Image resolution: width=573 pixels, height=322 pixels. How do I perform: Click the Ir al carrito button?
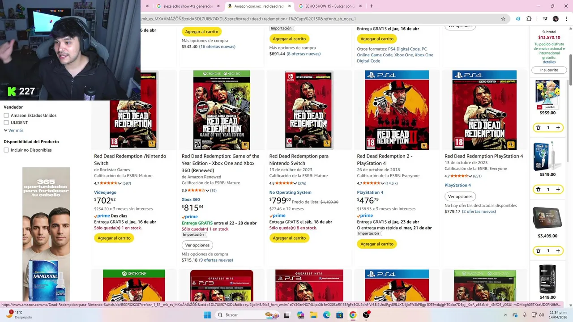point(549,70)
